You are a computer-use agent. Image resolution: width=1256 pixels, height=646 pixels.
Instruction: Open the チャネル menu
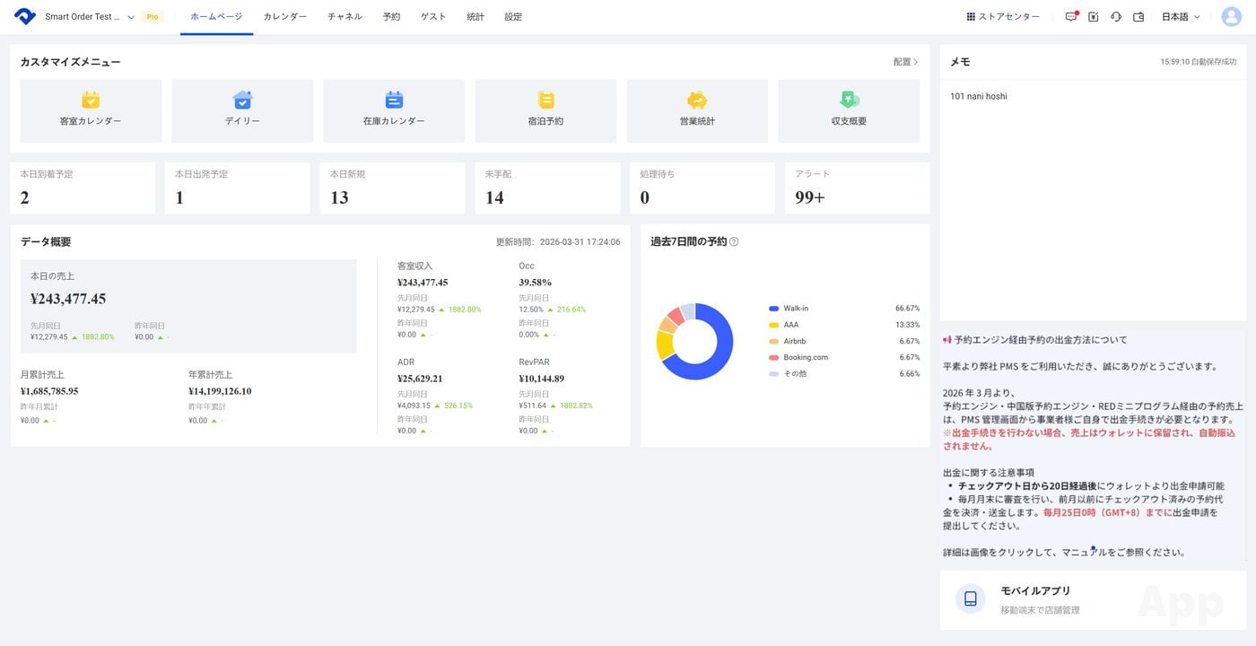click(x=345, y=17)
